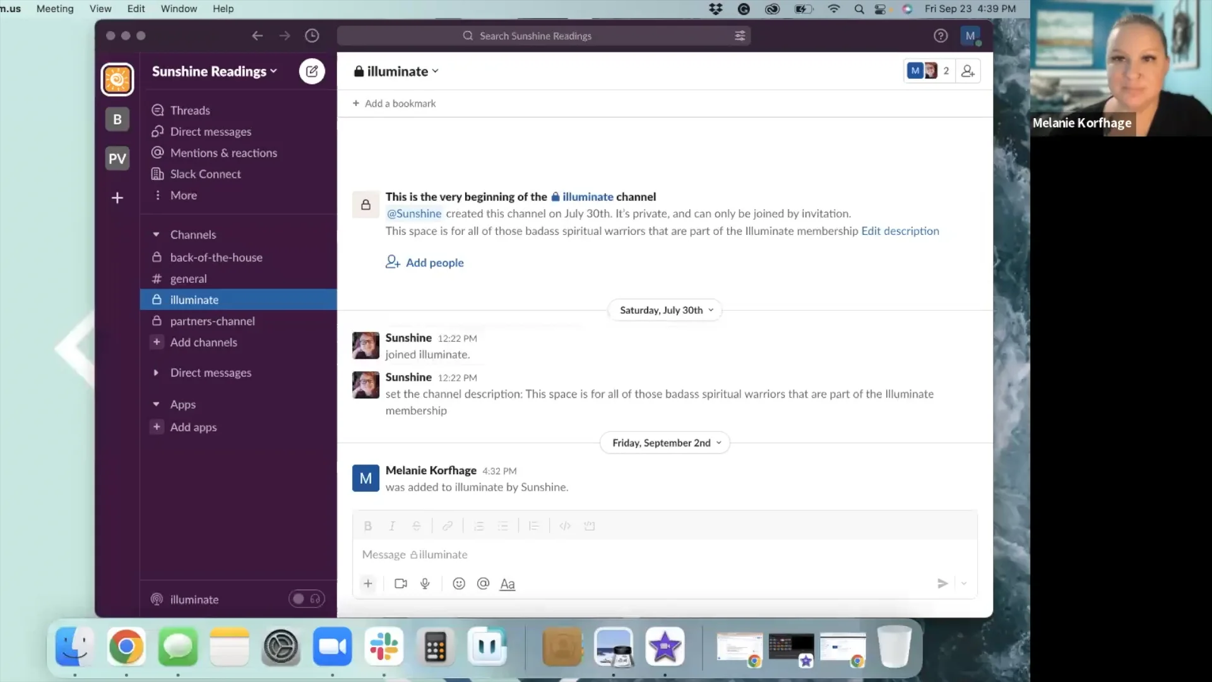The height and width of the screenshot is (682, 1212).
Task: Start a new message with compose icon
Action: (311, 71)
